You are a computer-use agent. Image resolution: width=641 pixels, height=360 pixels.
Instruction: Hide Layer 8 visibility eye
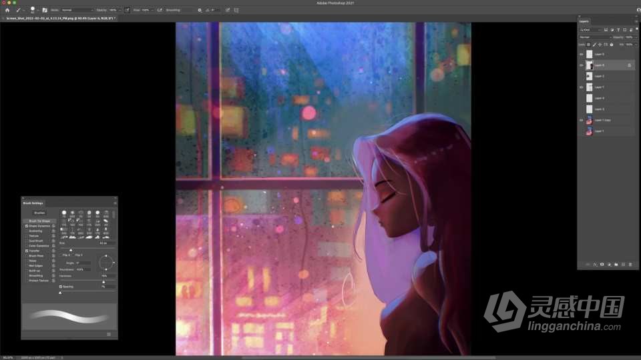[582, 65]
